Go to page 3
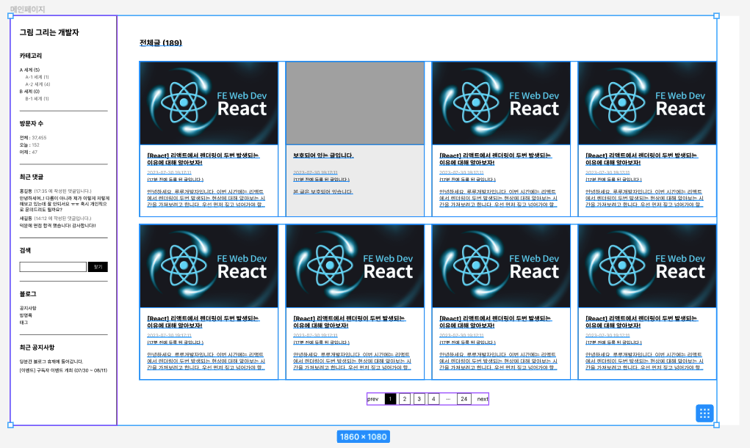The height and width of the screenshot is (448, 750). pyautogui.click(x=419, y=399)
